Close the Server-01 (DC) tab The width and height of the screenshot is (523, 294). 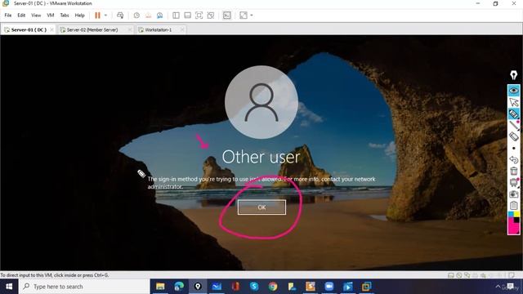pyautogui.click(x=51, y=29)
